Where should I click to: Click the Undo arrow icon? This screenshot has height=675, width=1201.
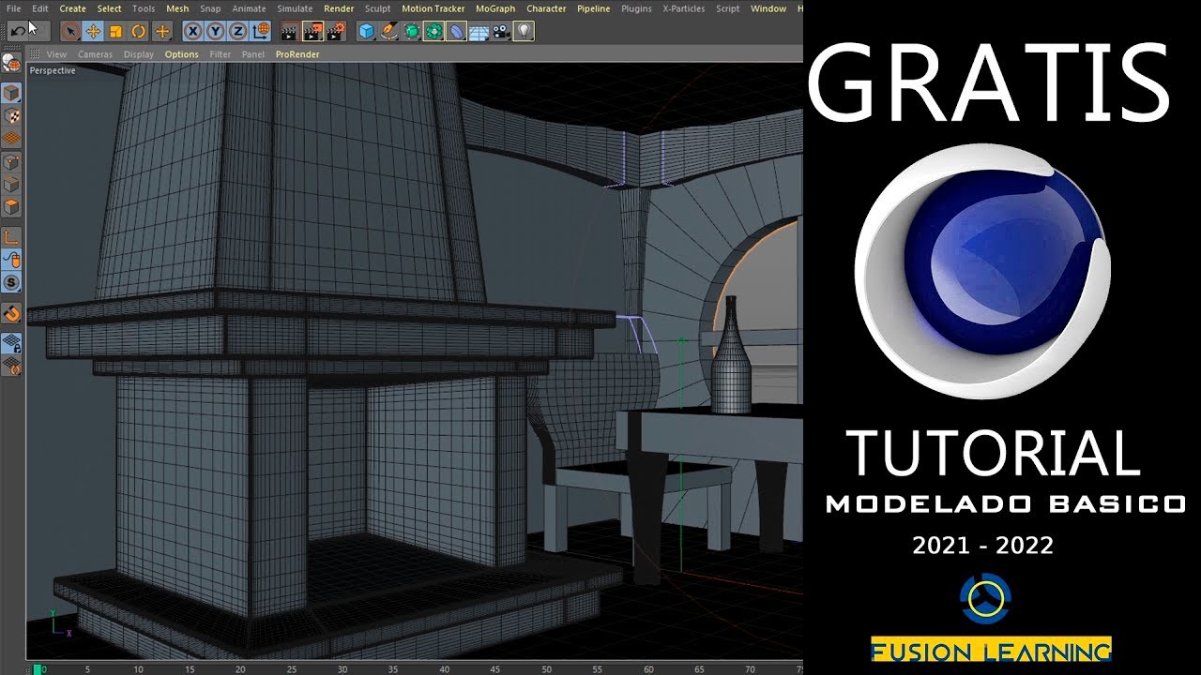(18, 31)
